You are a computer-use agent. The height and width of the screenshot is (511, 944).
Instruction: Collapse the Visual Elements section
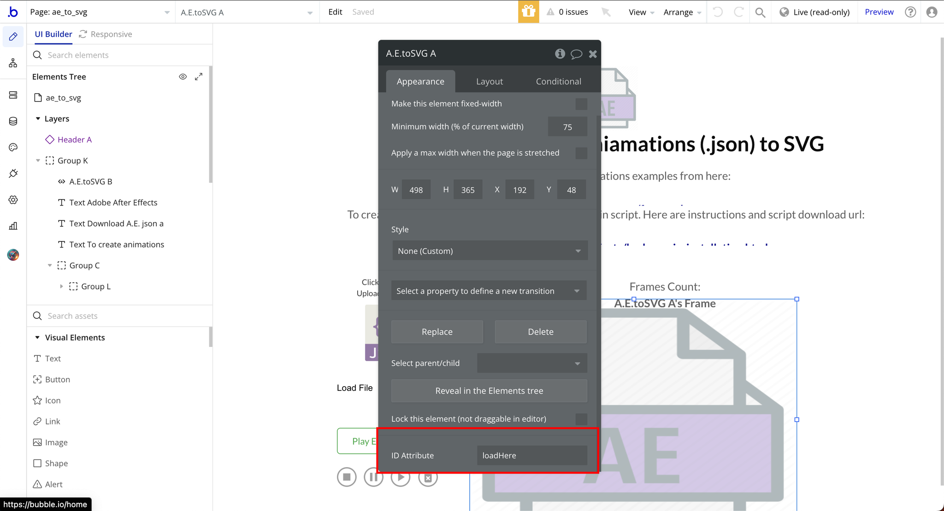[x=37, y=337]
